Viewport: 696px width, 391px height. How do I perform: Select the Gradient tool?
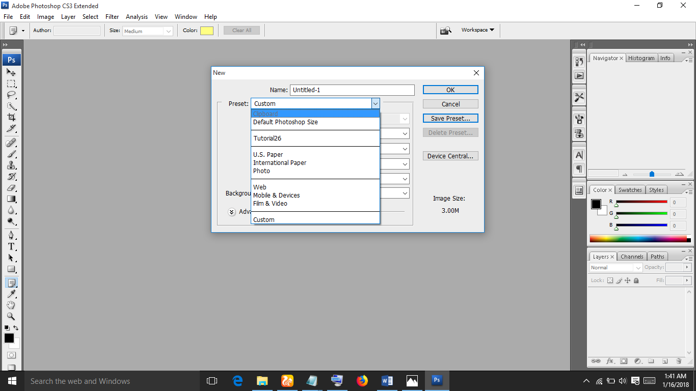click(x=11, y=199)
